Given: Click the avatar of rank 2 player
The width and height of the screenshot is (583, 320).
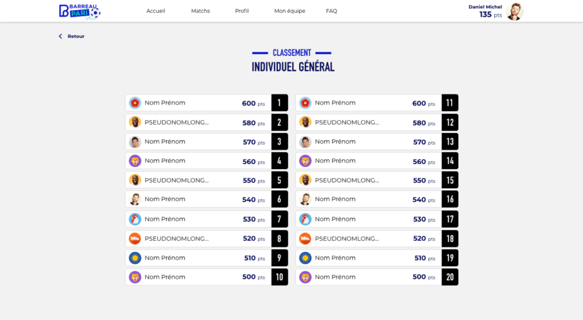Looking at the screenshot, I should tap(135, 122).
